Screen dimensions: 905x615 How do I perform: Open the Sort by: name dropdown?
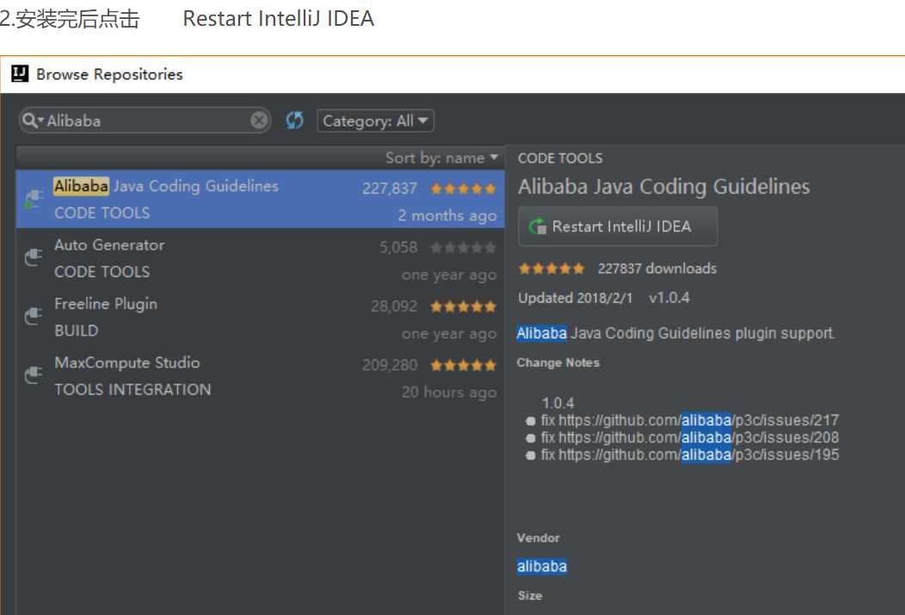click(x=441, y=157)
